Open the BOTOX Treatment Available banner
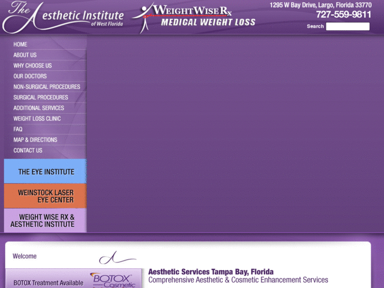Screen dimensions: 384x288 tap(74, 278)
